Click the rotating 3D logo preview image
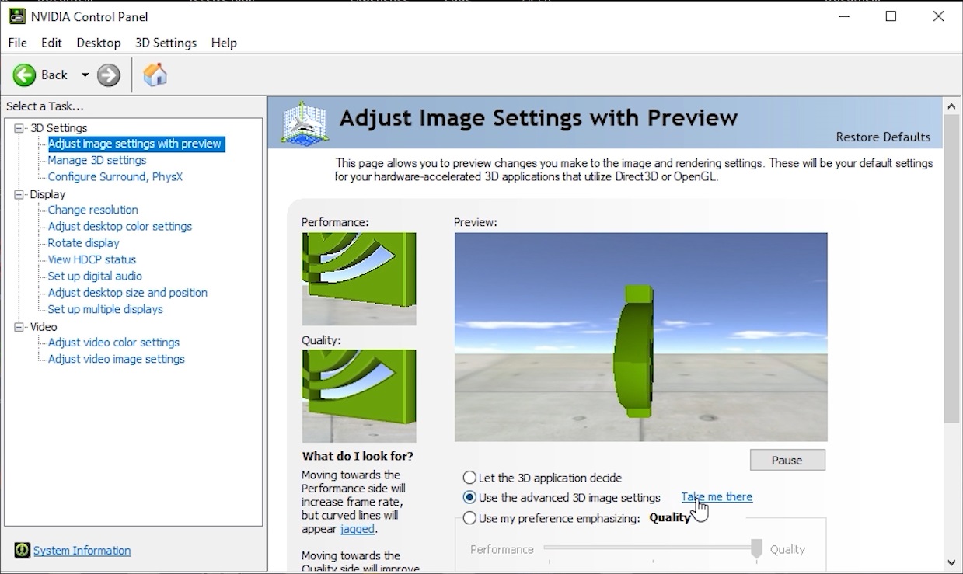The height and width of the screenshot is (574, 963). (x=641, y=337)
